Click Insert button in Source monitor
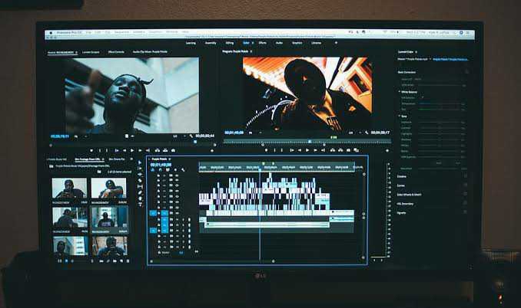This screenshot has width=521, height=308. pos(158,150)
